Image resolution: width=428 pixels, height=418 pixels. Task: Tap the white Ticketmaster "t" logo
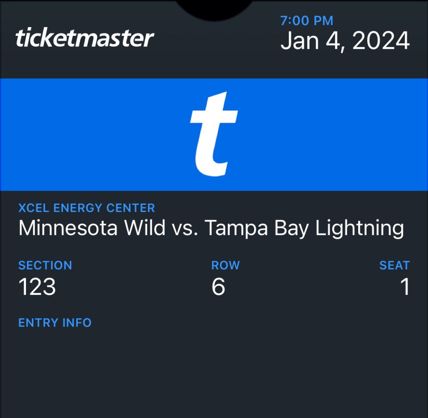tap(214, 134)
